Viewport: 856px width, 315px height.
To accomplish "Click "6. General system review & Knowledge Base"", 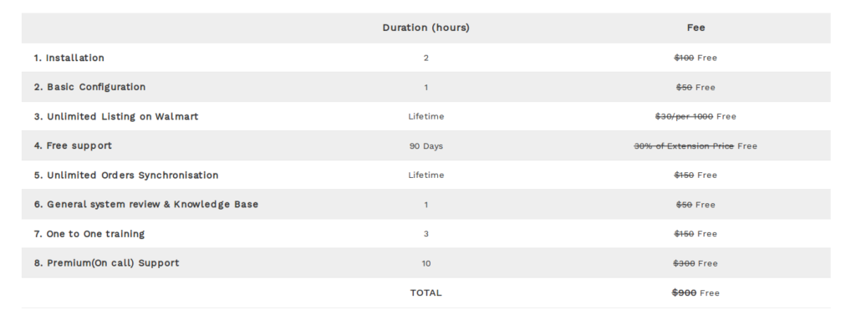I will (x=145, y=205).
